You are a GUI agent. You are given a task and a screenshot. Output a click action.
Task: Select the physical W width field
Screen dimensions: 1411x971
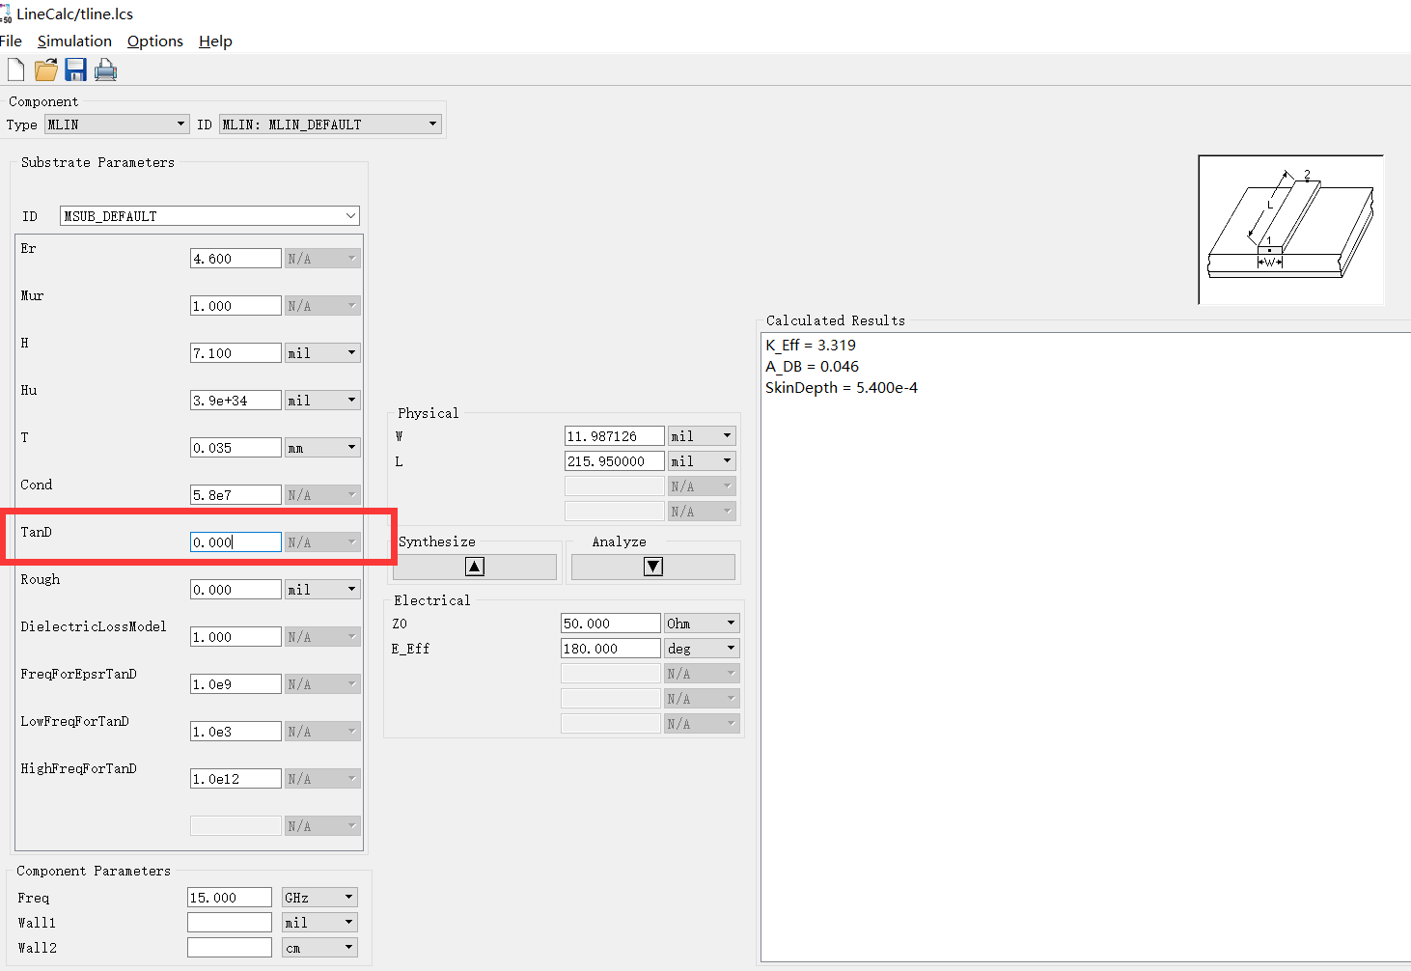pos(614,436)
